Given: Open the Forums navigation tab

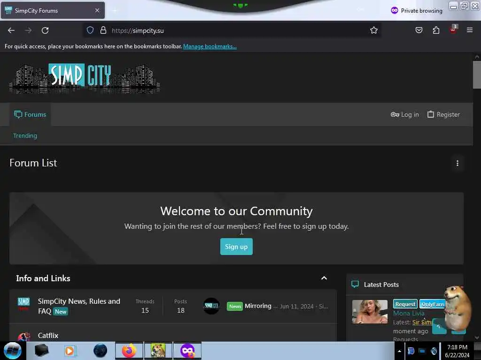Looking at the screenshot, I should click(30, 114).
